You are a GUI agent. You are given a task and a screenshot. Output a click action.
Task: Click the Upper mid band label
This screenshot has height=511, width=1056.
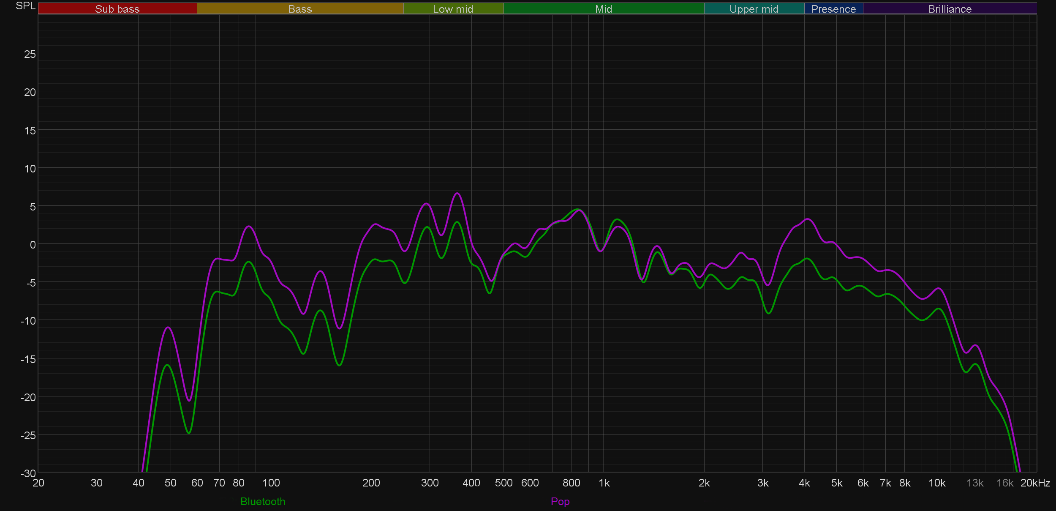(754, 9)
